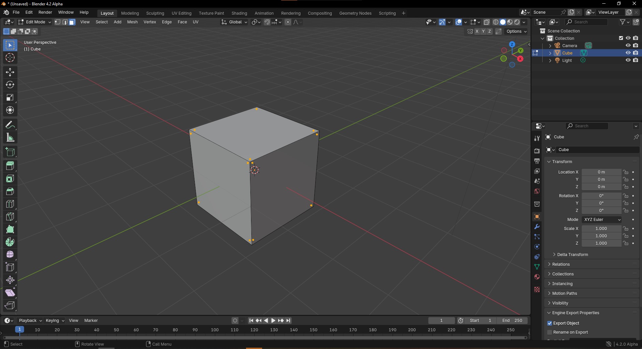This screenshot has height=349, width=642.
Task: Uncheck the Export Object checkbox
Action: (550, 323)
